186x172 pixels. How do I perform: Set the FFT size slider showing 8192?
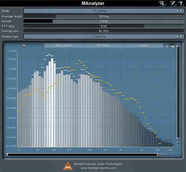(x=104, y=26)
